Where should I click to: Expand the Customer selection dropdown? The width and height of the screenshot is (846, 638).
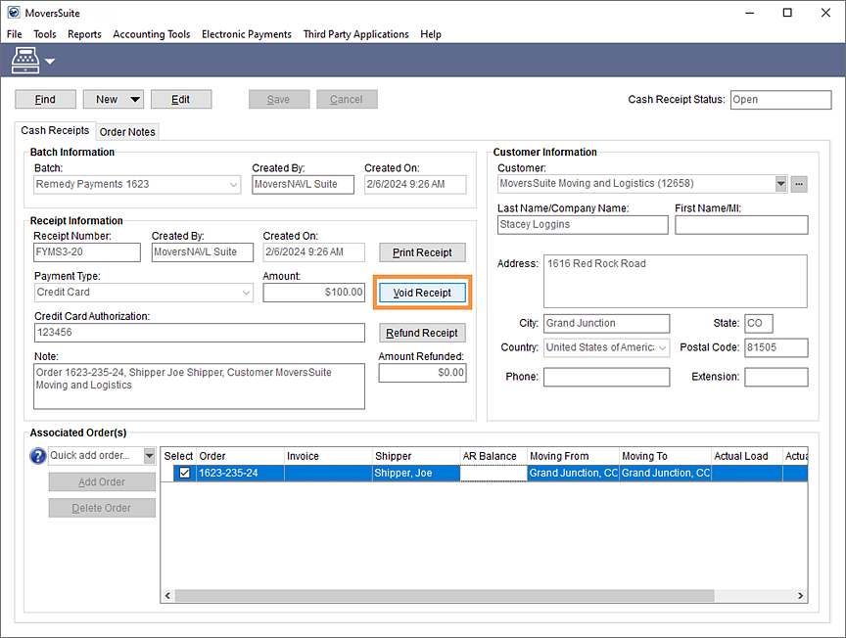(778, 183)
